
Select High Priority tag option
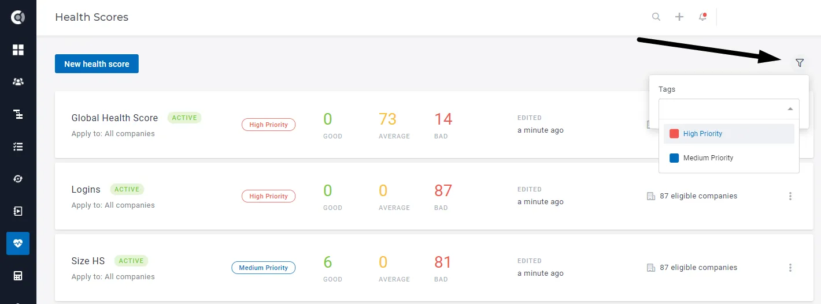(729, 134)
